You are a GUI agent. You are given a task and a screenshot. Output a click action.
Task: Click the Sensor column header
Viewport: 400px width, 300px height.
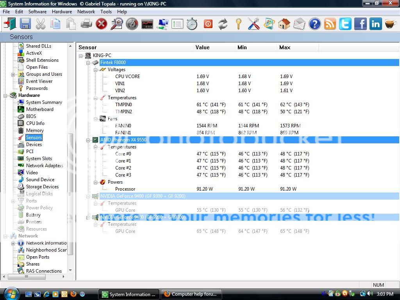point(135,47)
